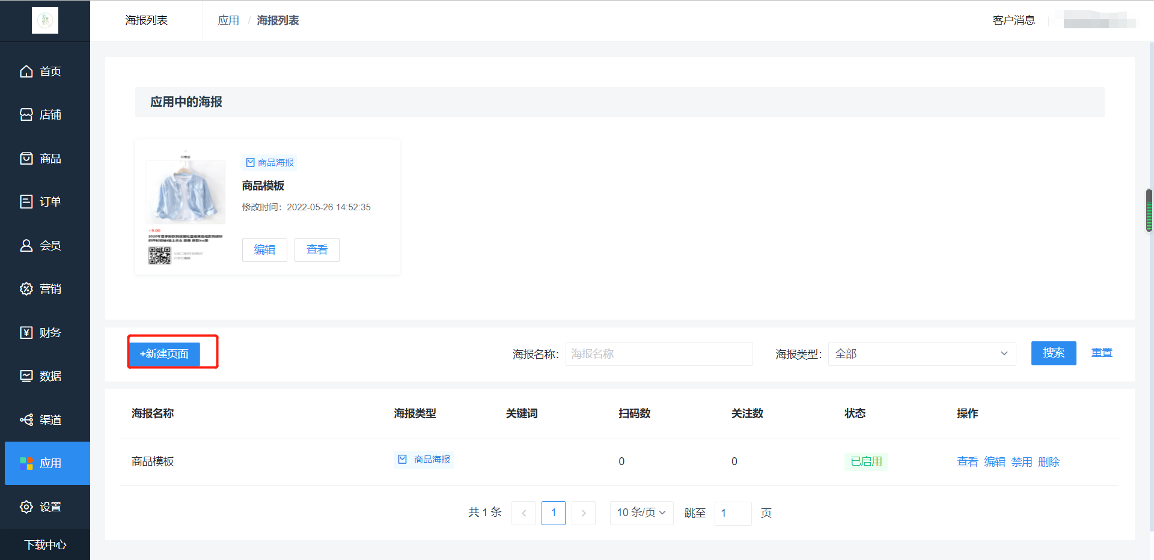1154x560 pixels.
Task: Expand the 海报类型 dropdown showing 全部
Action: [921, 354]
